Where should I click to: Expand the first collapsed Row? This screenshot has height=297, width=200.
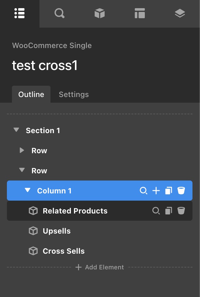tap(22, 150)
